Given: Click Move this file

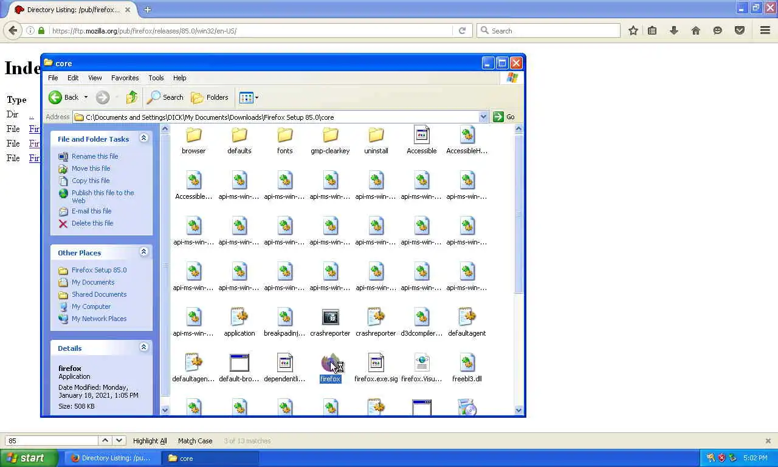Looking at the screenshot, I should [x=91, y=168].
